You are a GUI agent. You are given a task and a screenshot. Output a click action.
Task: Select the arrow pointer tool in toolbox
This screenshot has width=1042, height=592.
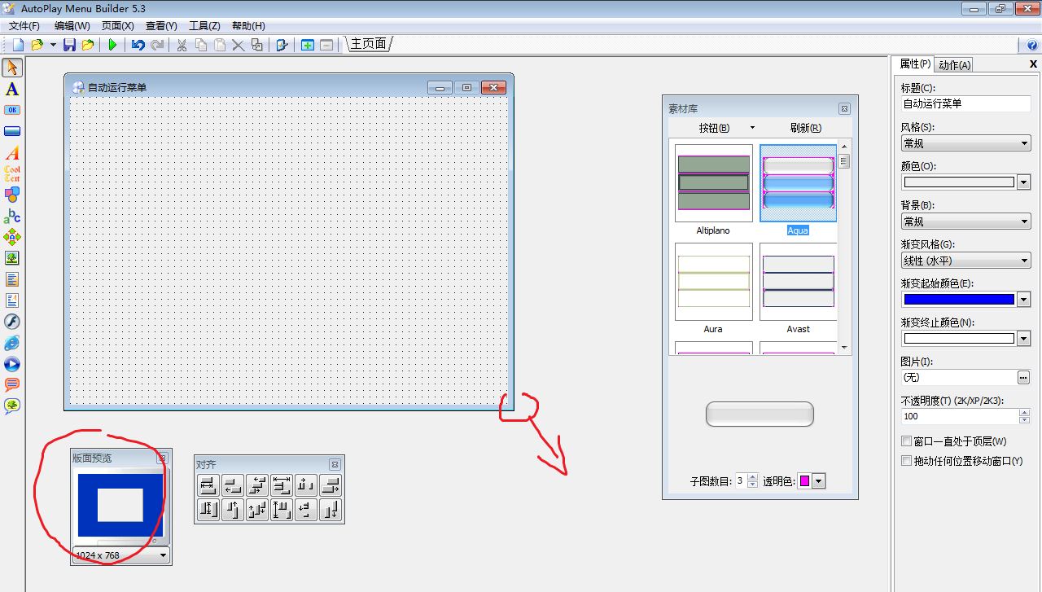point(12,68)
